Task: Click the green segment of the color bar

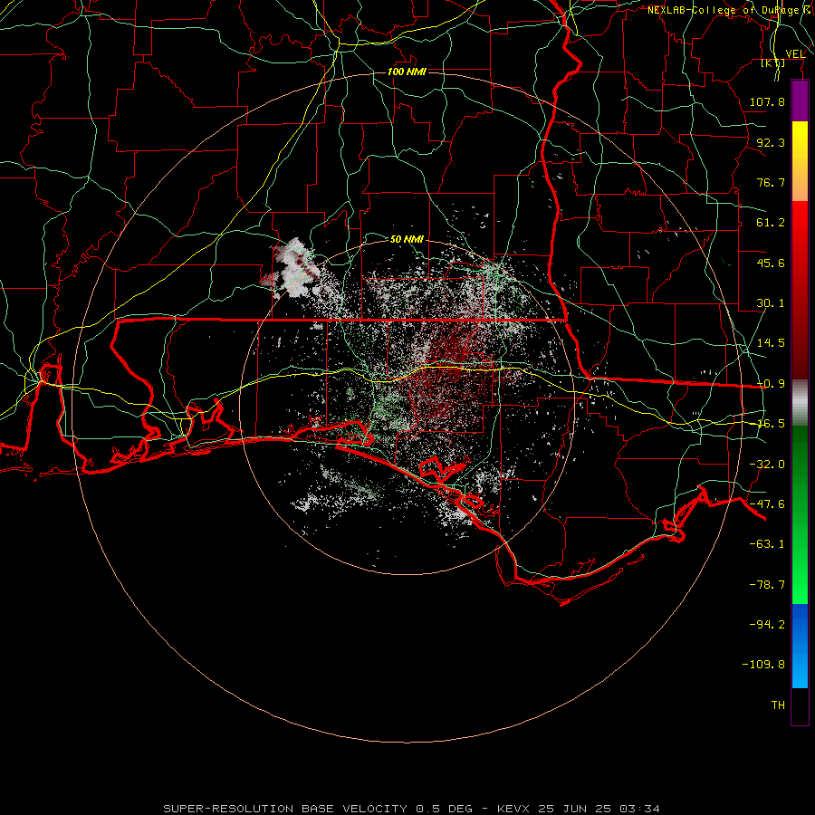Action: pyautogui.click(x=800, y=514)
